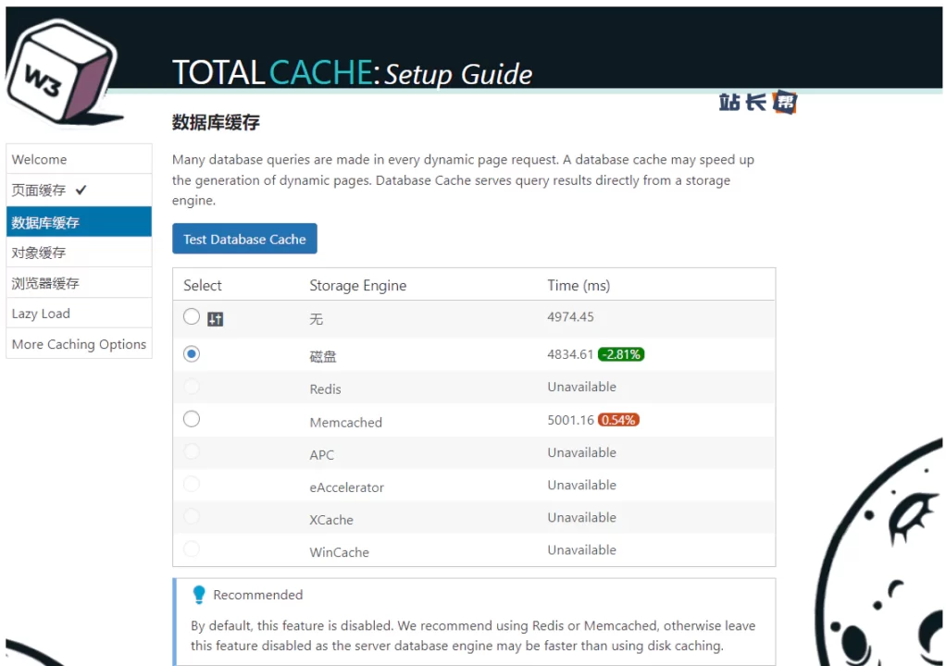Image resolution: width=946 pixels, height=666 pixels.
Task: Select the Redis radio button
Action: point(192,387)
